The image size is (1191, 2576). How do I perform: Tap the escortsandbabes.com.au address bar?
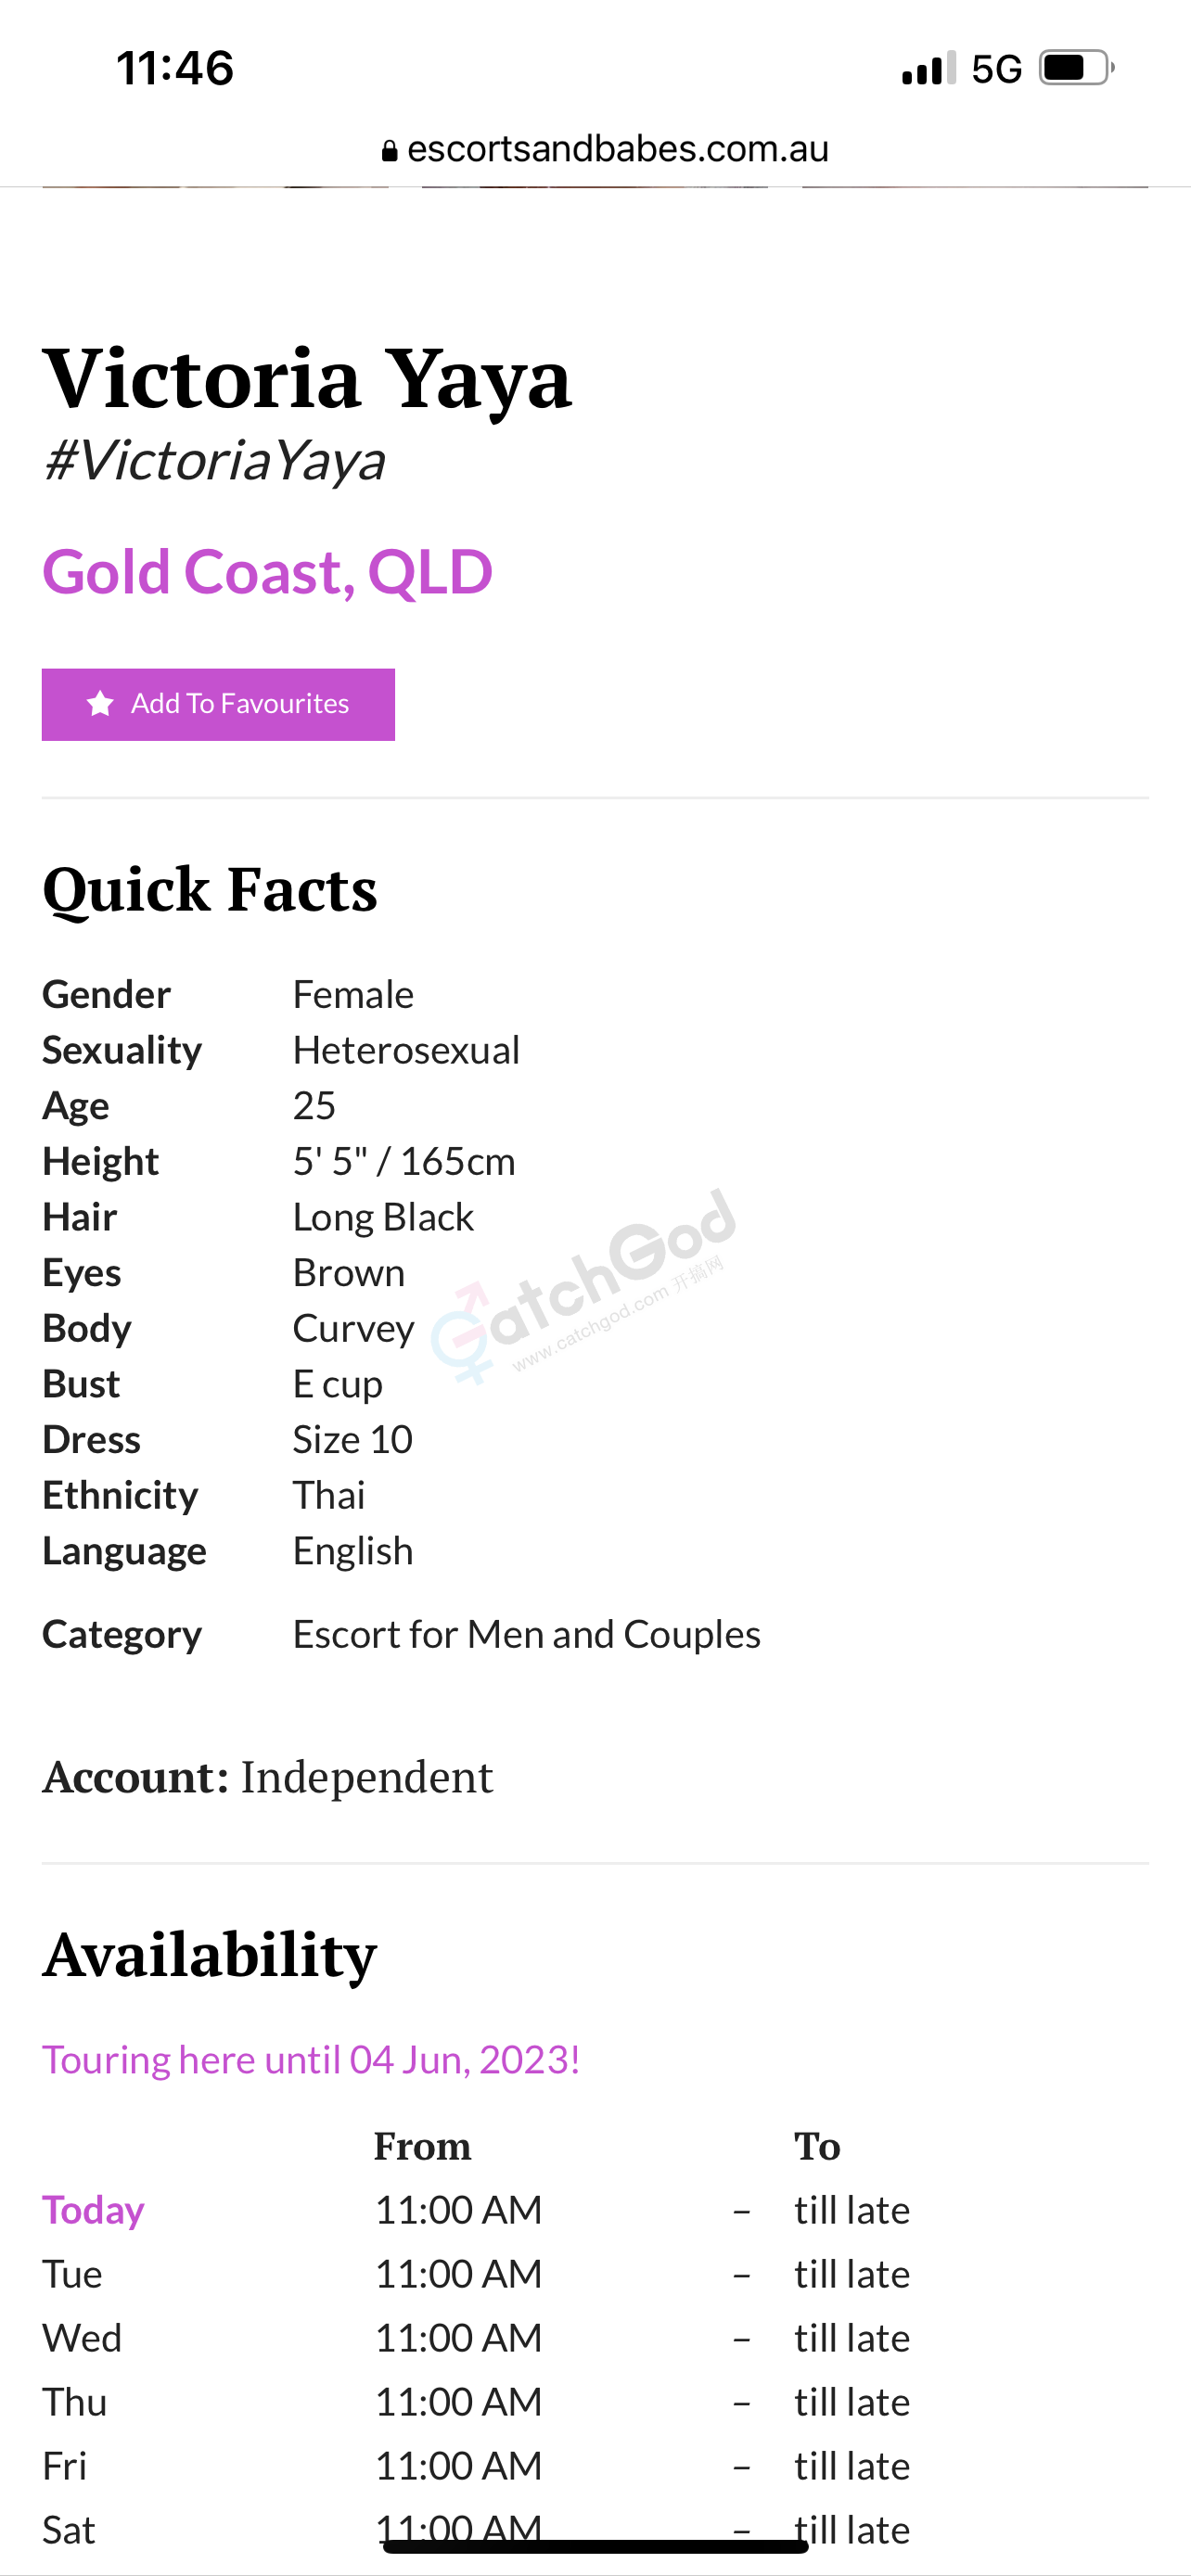pos(605,149)
